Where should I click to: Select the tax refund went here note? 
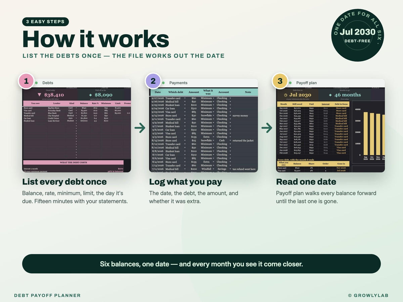244,169
